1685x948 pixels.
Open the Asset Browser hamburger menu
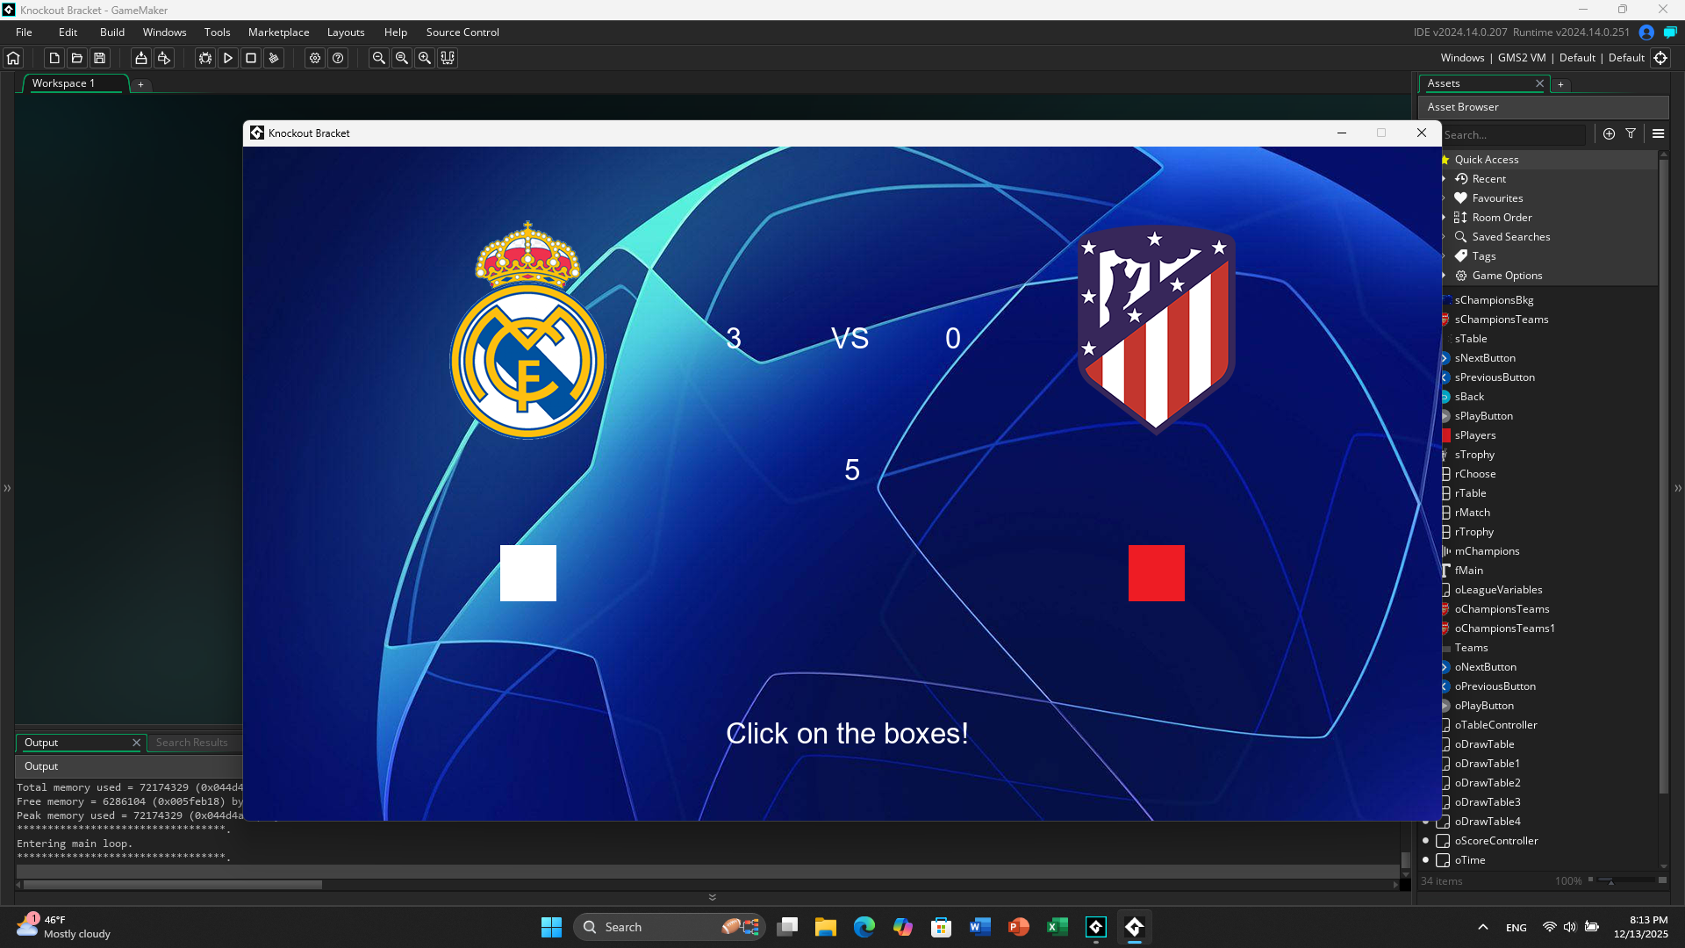tap(1658, 133)
